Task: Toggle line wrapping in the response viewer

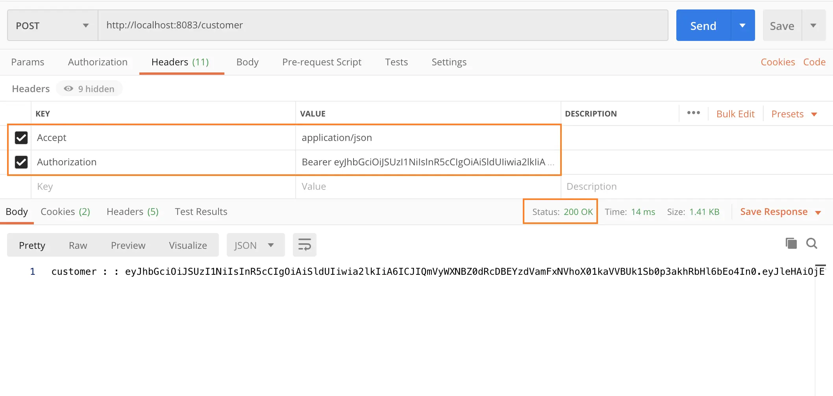Action: tap(304, 244)
